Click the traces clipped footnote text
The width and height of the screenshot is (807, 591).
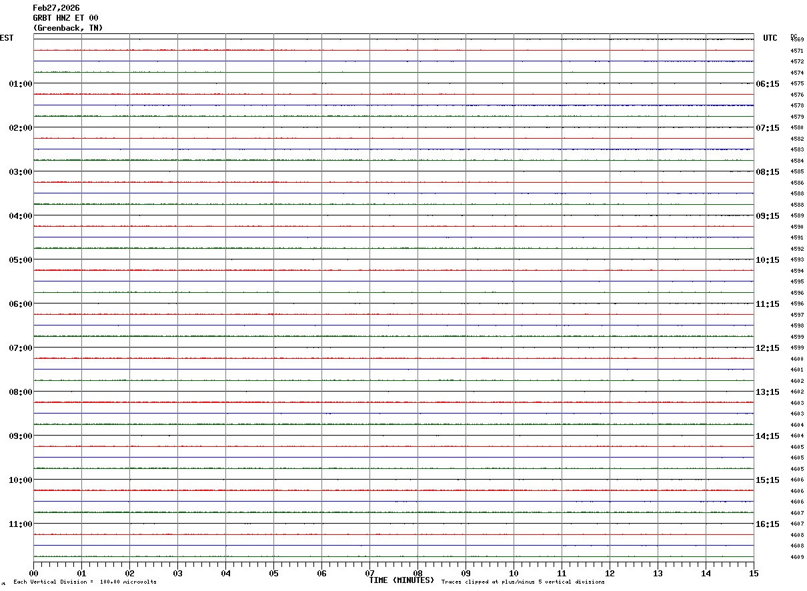click(x=523, y=582)
